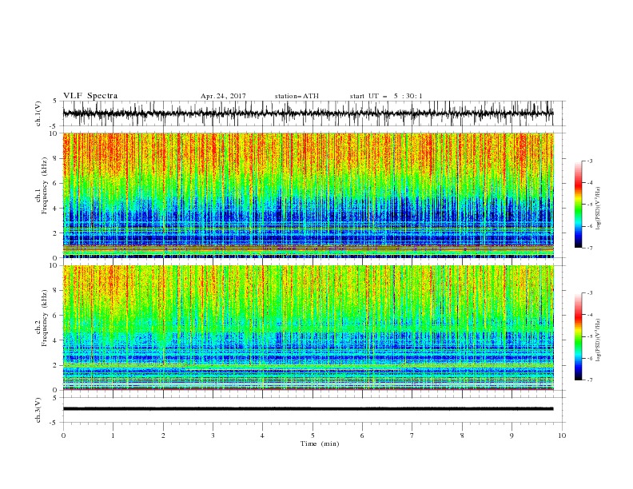The width and height of the screenshot is (633, 489).
Task: Click the ch.1 frequency axis "4" tick label
Action: pyautogui.click(x=55, y=209)
